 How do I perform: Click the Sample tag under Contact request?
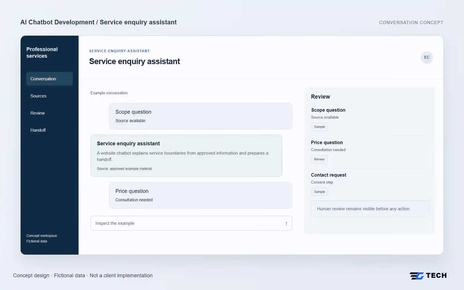[319, 192]
